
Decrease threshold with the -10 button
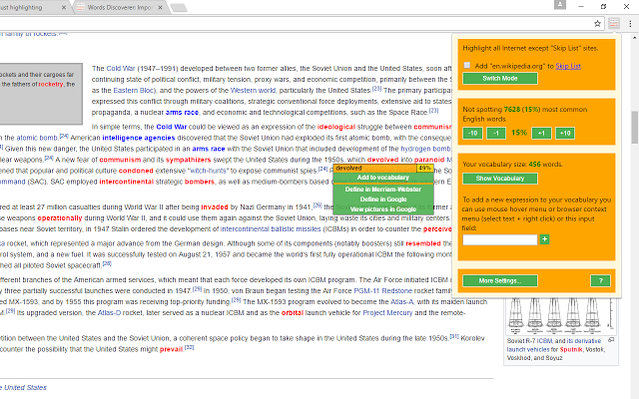point(472,133)
